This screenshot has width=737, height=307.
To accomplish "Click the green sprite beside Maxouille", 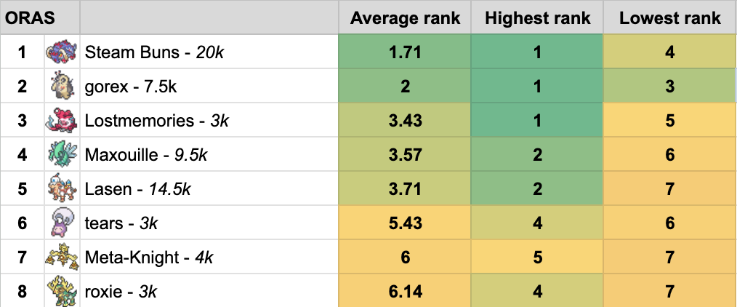I will click(x=62, y=154).
